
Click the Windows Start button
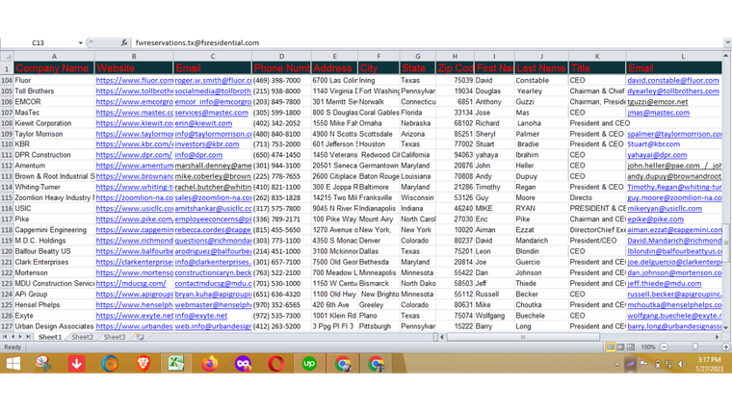tap(13, 364)
